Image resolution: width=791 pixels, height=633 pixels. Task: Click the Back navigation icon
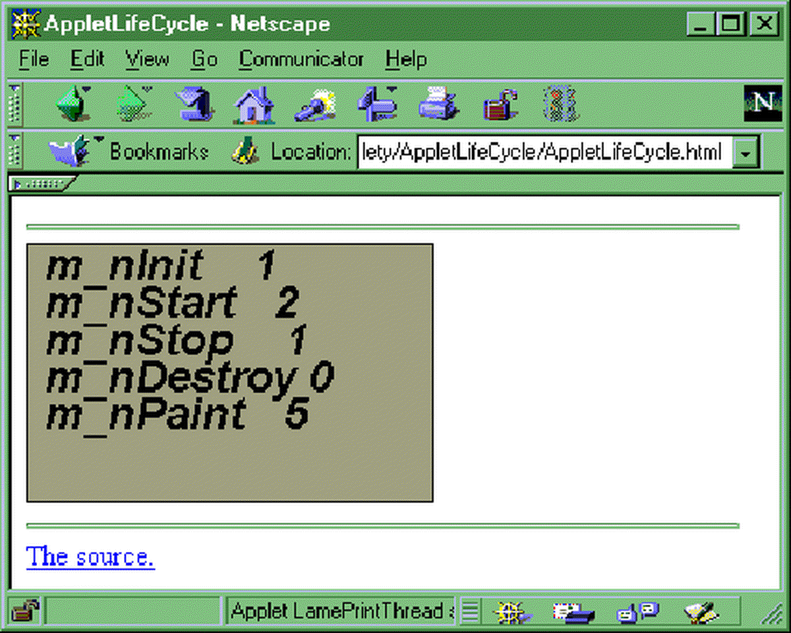tap(73, 104)
